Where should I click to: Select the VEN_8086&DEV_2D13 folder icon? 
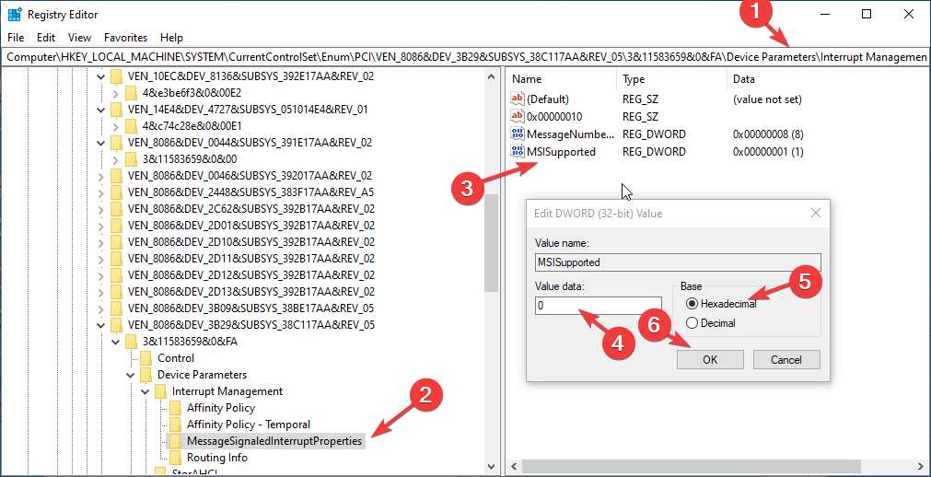116,292
